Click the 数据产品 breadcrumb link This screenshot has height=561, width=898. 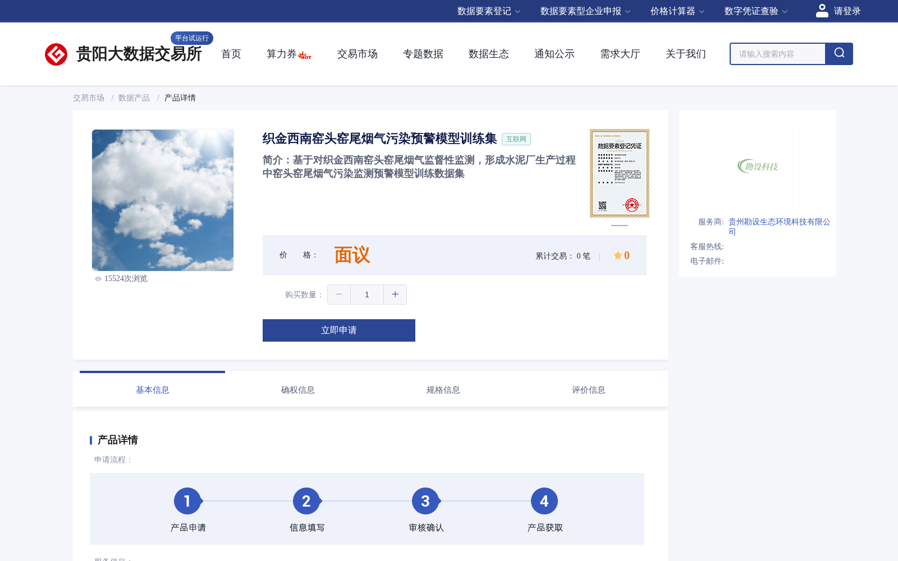coord(134,98)
